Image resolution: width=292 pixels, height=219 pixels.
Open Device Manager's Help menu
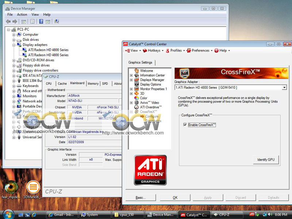(x=47, y=15)
